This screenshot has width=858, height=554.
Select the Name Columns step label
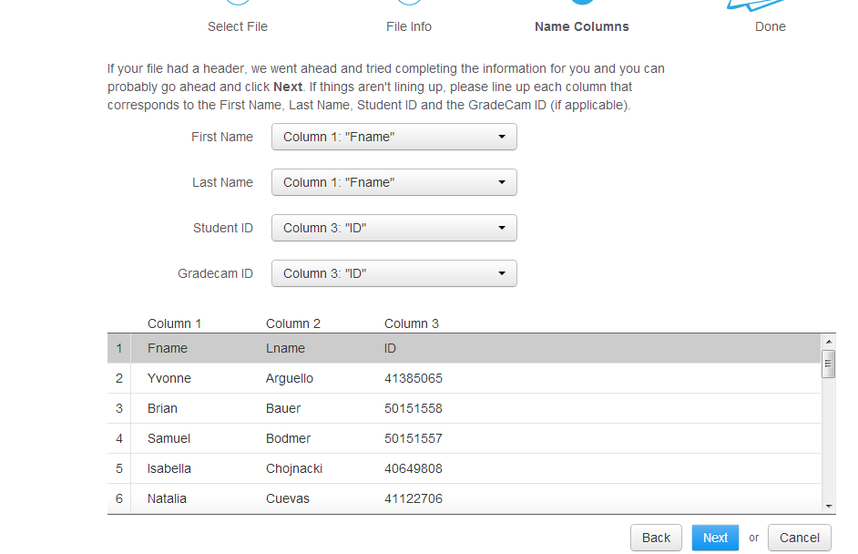tap(582, 26)
